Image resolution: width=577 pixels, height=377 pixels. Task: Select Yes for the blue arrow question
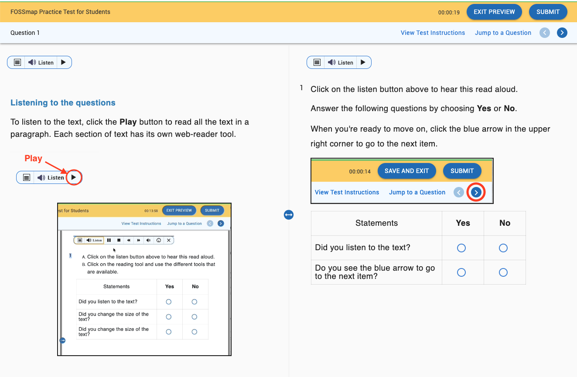[x=461, y=272]
